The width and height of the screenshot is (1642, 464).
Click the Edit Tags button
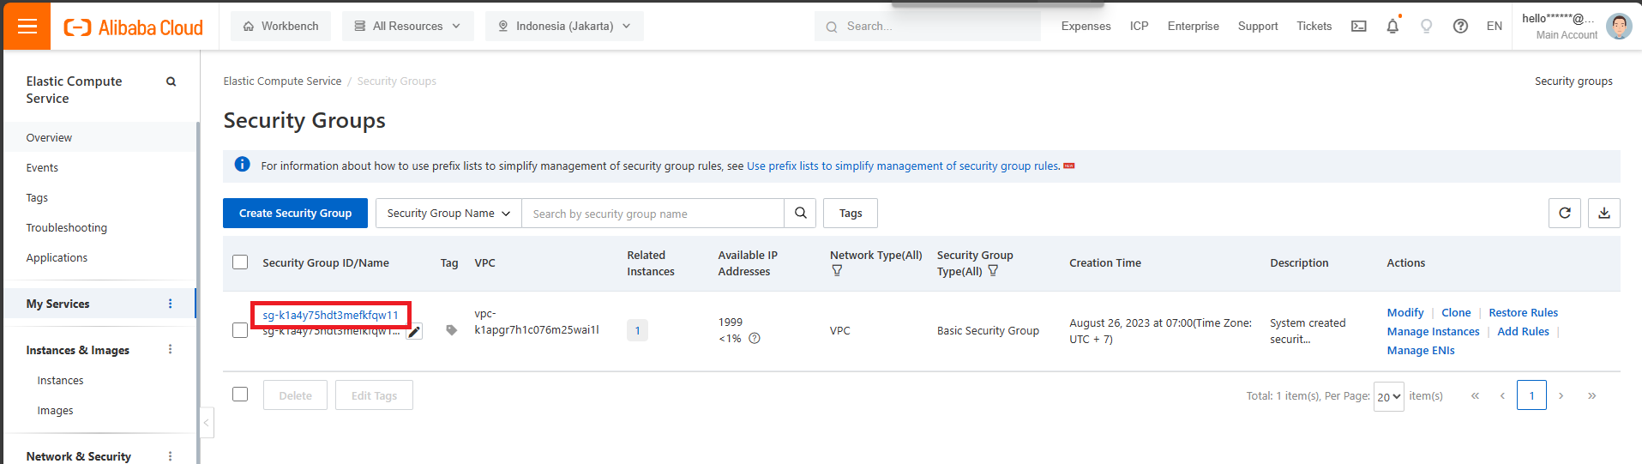coord(374,395)
